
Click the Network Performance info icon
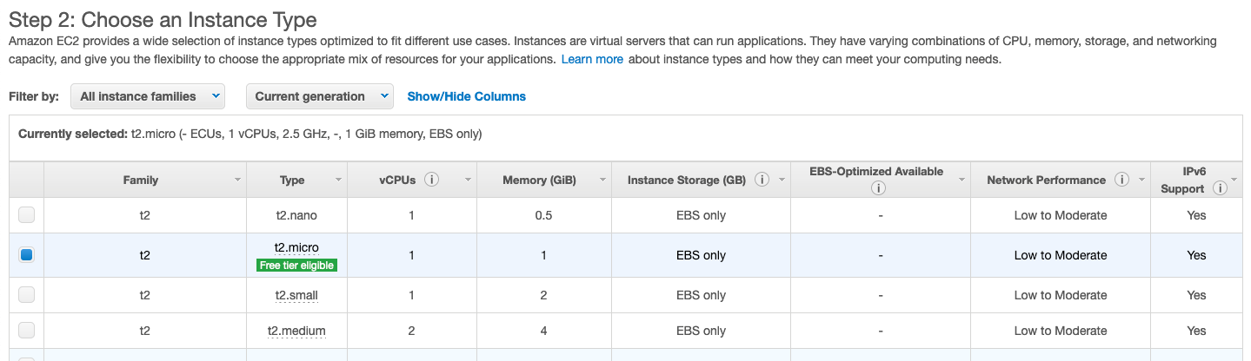[1121, 180]
